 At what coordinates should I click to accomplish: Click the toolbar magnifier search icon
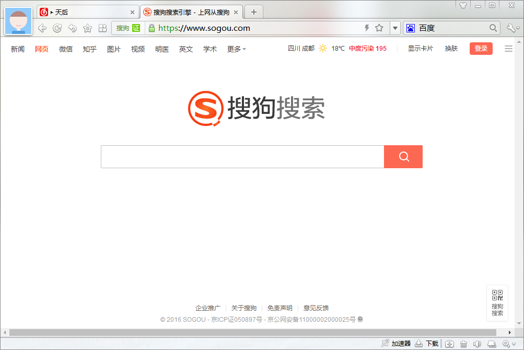click(x=493, y=28)
